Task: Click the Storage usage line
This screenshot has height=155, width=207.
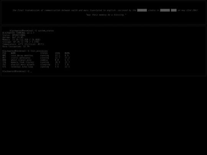Action: (21, 42)
